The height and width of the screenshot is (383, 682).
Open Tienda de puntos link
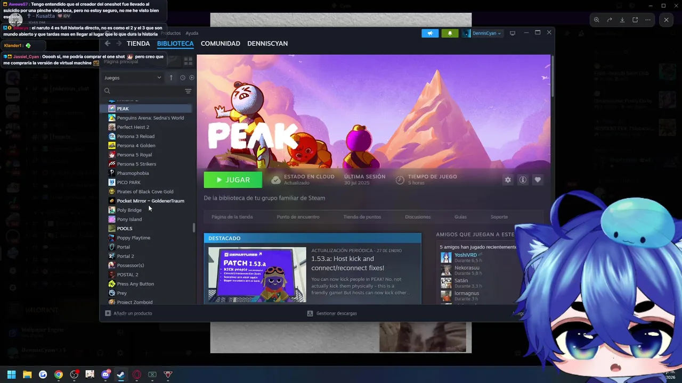(362, 217)
